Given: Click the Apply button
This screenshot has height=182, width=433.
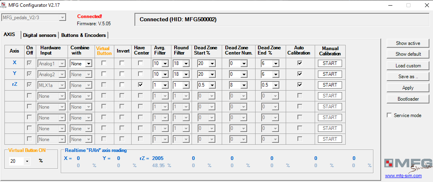Looking at the screenshot, I should point(408,88).
